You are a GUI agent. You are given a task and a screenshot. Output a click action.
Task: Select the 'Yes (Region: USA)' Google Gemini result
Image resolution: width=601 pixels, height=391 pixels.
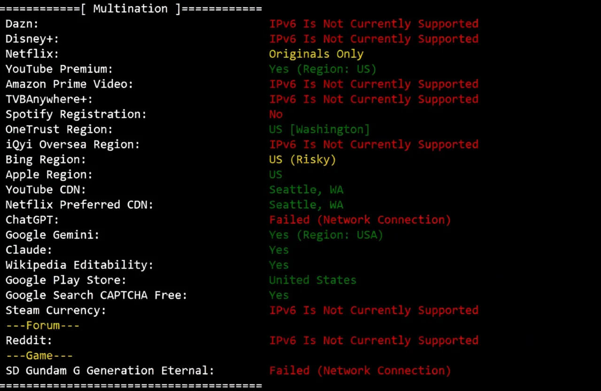click(x=326, y=235)
